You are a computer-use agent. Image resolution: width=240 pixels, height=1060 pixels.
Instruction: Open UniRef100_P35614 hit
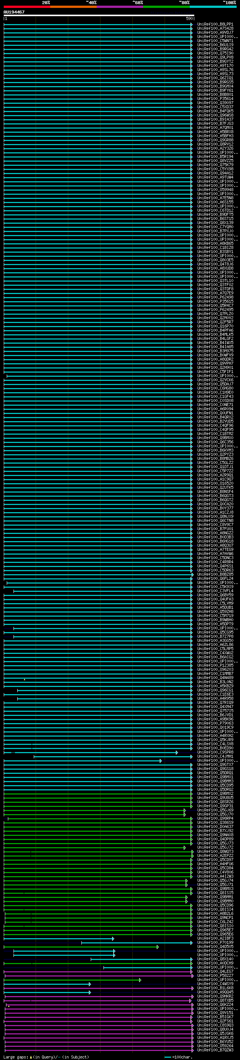(215, 99)
